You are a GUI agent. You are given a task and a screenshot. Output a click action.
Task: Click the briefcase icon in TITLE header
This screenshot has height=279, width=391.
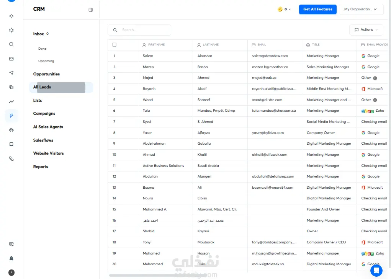pos(308,45)
